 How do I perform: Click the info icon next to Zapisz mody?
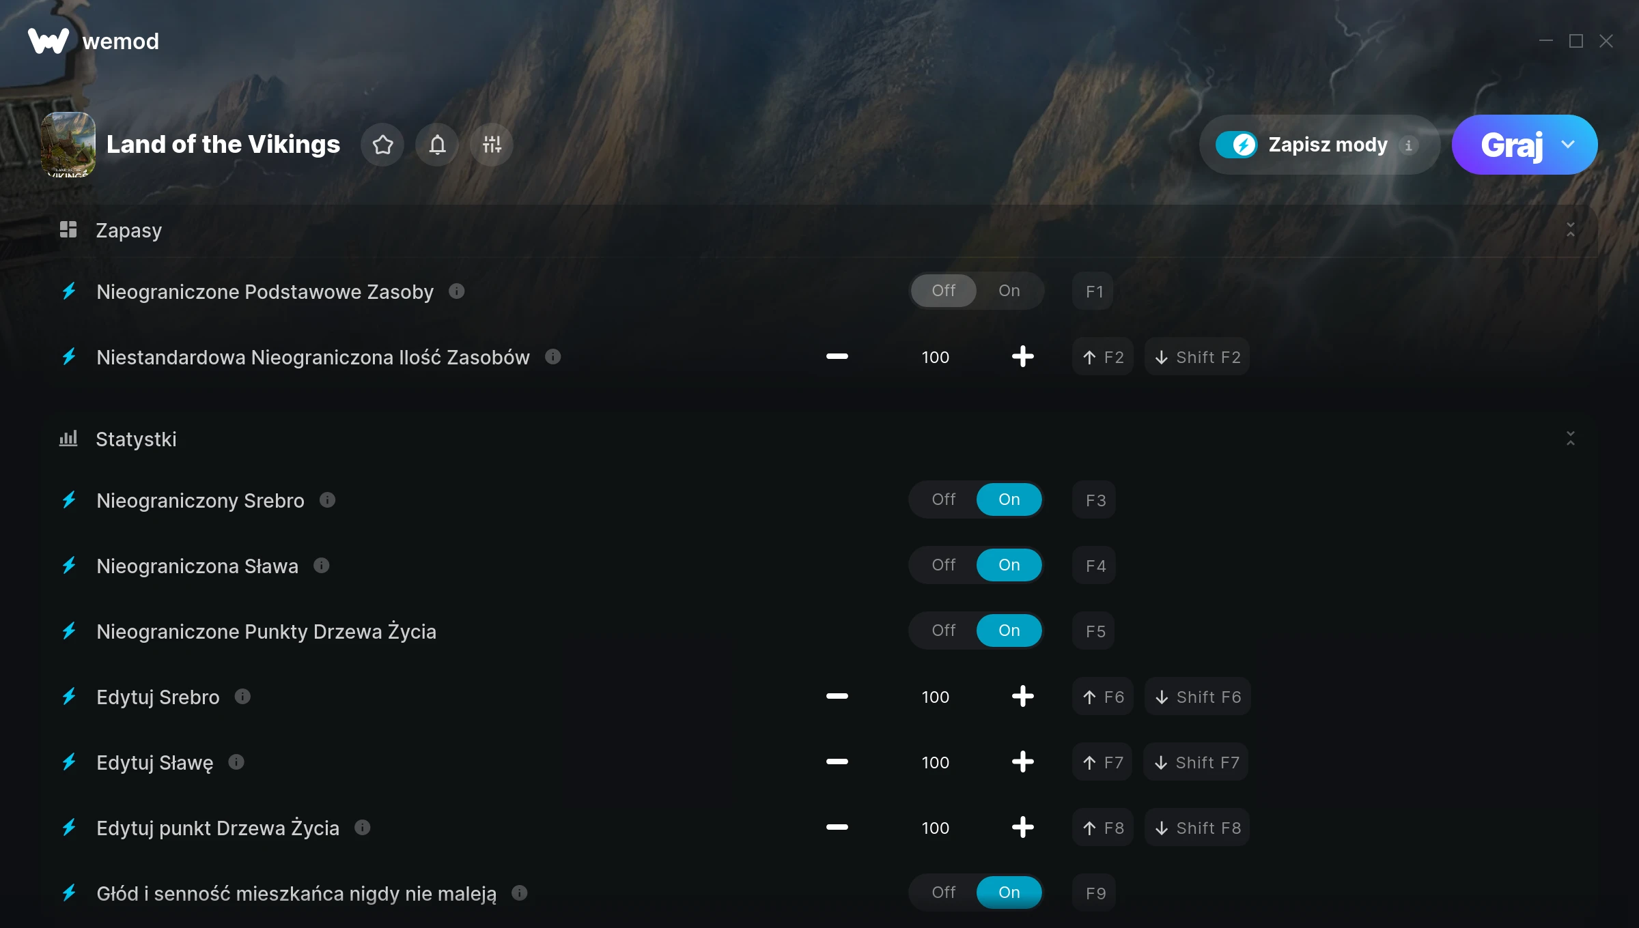[1408, 145]
